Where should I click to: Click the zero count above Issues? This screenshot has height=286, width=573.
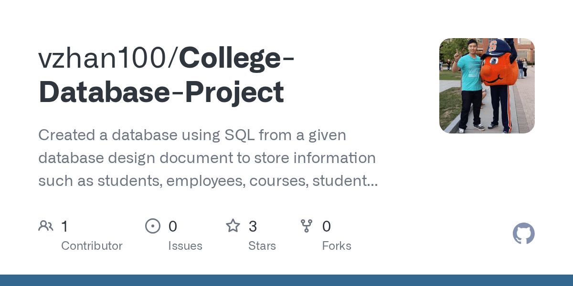click(173, 226)
